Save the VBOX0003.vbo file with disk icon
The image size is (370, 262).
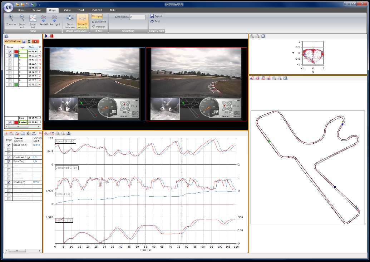[24, 41]
